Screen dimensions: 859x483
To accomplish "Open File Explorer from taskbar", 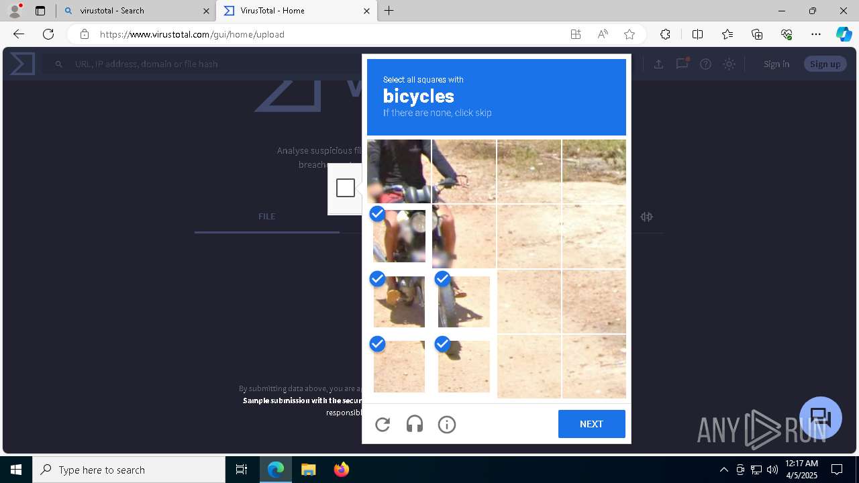I will pos(308,470).
